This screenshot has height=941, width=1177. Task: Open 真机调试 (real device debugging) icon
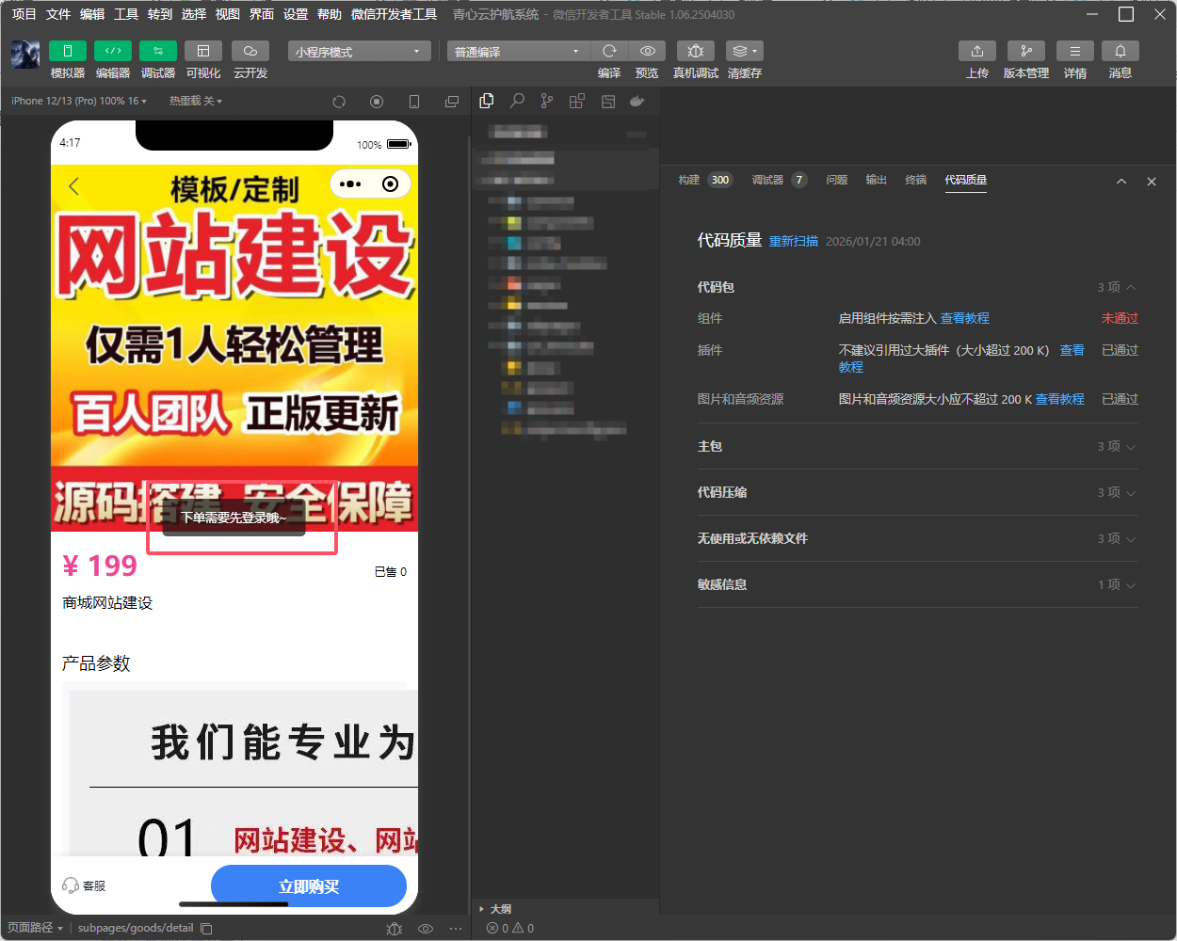[696, 51]
